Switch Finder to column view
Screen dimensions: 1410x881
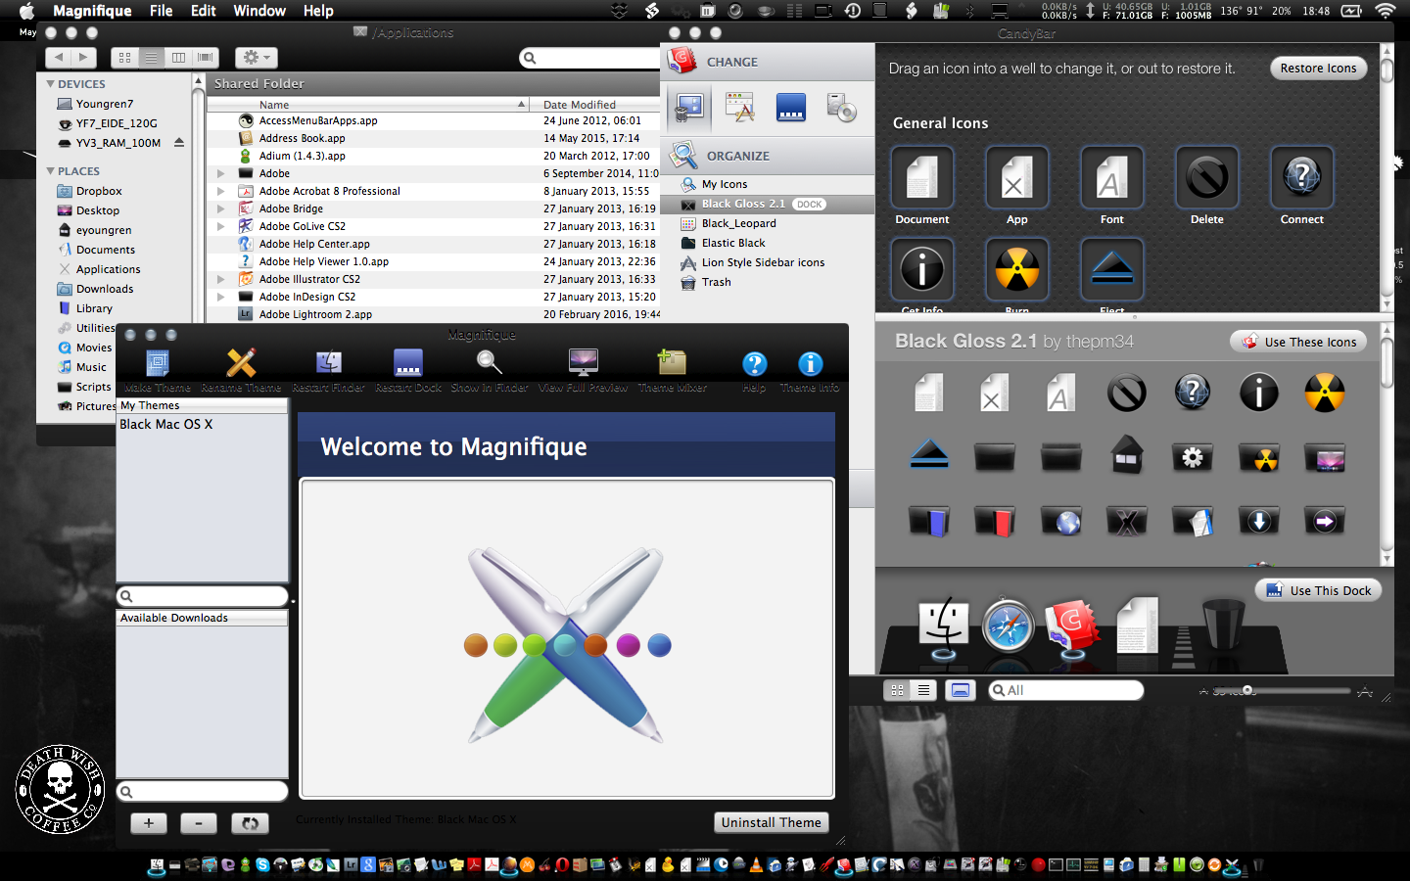point(178,58)
